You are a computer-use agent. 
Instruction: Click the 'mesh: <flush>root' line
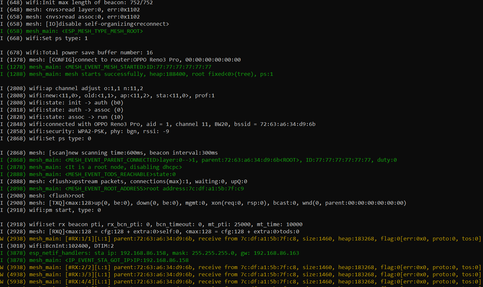pos(42,196)
